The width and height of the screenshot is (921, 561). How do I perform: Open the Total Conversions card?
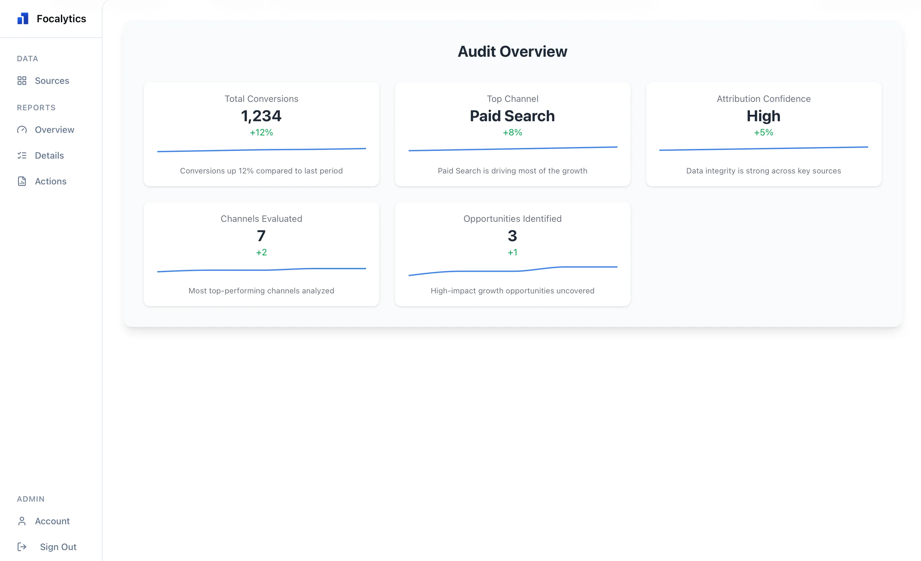coord(261,135)
